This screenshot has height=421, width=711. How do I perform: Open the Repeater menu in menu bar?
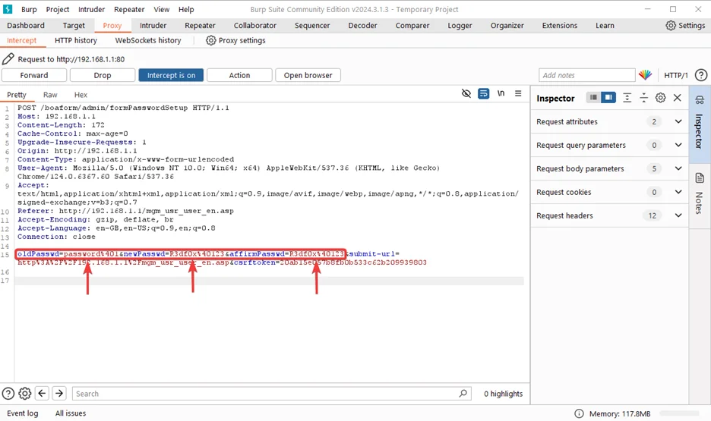[x=129, y=9]
